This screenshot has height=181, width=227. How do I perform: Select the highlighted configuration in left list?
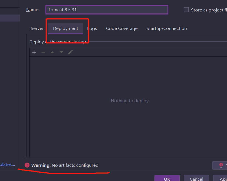pos(10,18)
